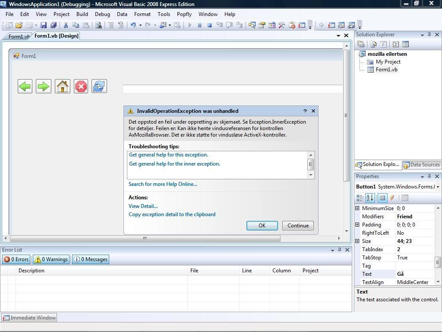This screenshot has height=332, width=442.
Task: Toggle the 0 Warnings filter button
Action: 51,259
